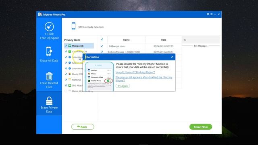The height and width of the screenshot is (145, 258).
Task: Click the SMS Attachment green icon
Action: point(70,85)
